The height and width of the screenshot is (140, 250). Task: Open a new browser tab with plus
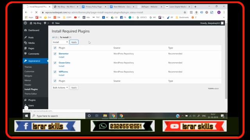(195, 7)
